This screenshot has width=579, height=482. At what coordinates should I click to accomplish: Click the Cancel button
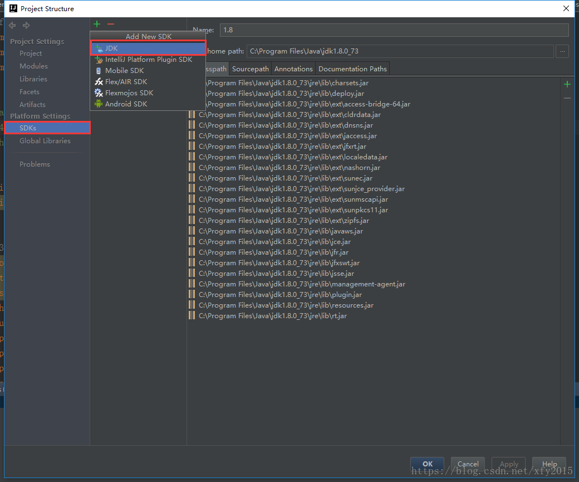tap(468, 464)
